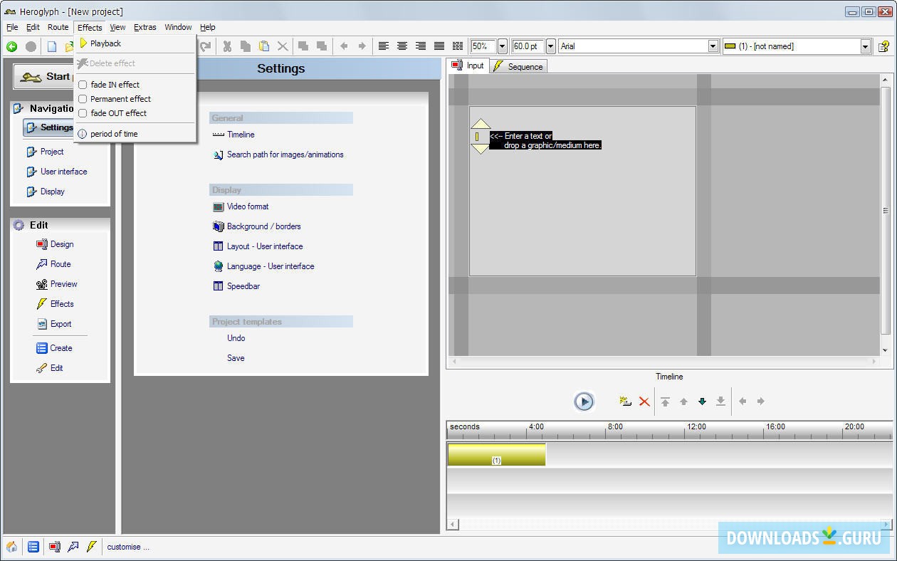This screenshot has height=561, width=897.
Task: Click the green move-down arrow in timeline toolbar
Action: 702,402
